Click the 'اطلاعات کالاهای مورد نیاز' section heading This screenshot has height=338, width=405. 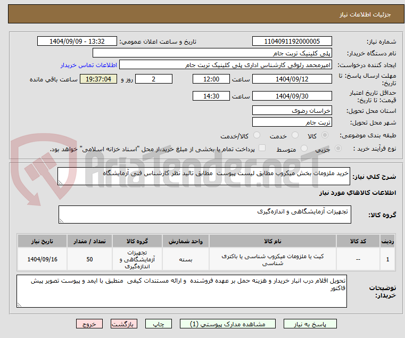pos(358,193)
